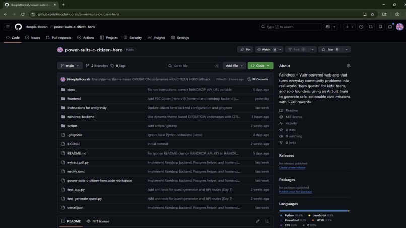This screenshot has height=228, width=406.
Task: Open the repository Settings tab
Action: [180, 38]
